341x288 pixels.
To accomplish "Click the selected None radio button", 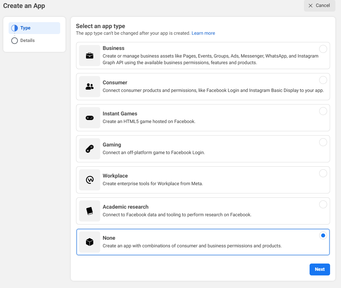I will coord(323,235).
